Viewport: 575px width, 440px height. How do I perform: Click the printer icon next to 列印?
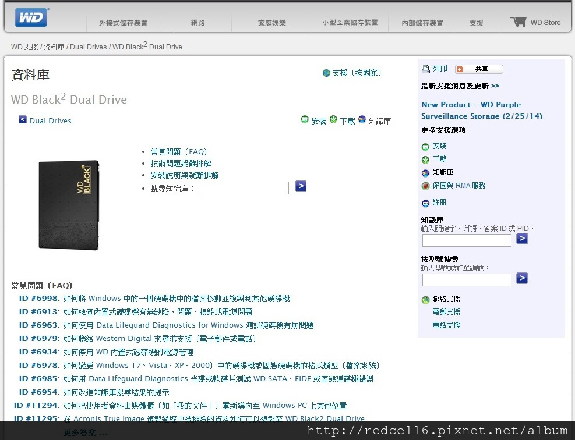click(x=425, y=69)
